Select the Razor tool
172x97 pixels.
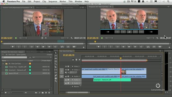[x=56, y=67]
